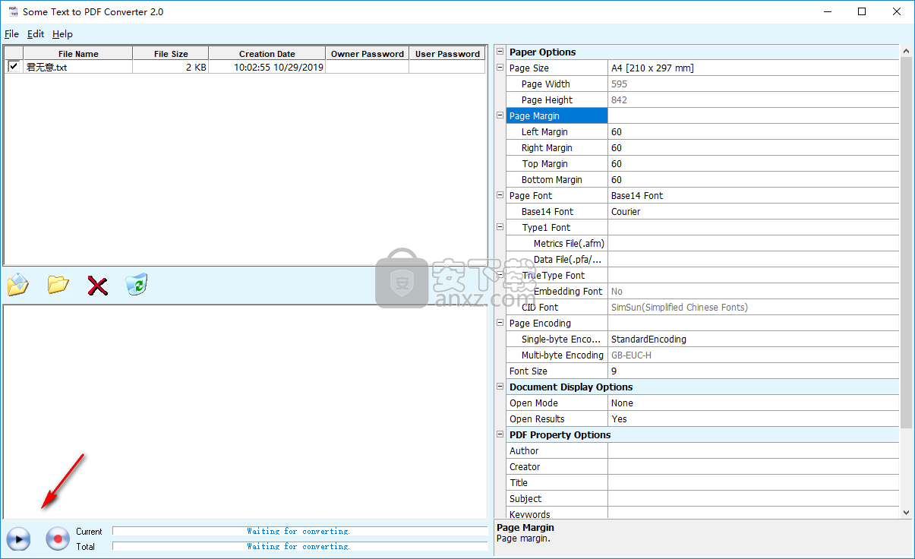Click the Total progress bar
This screenshot has height=559, width=915.
coord(299,546)
